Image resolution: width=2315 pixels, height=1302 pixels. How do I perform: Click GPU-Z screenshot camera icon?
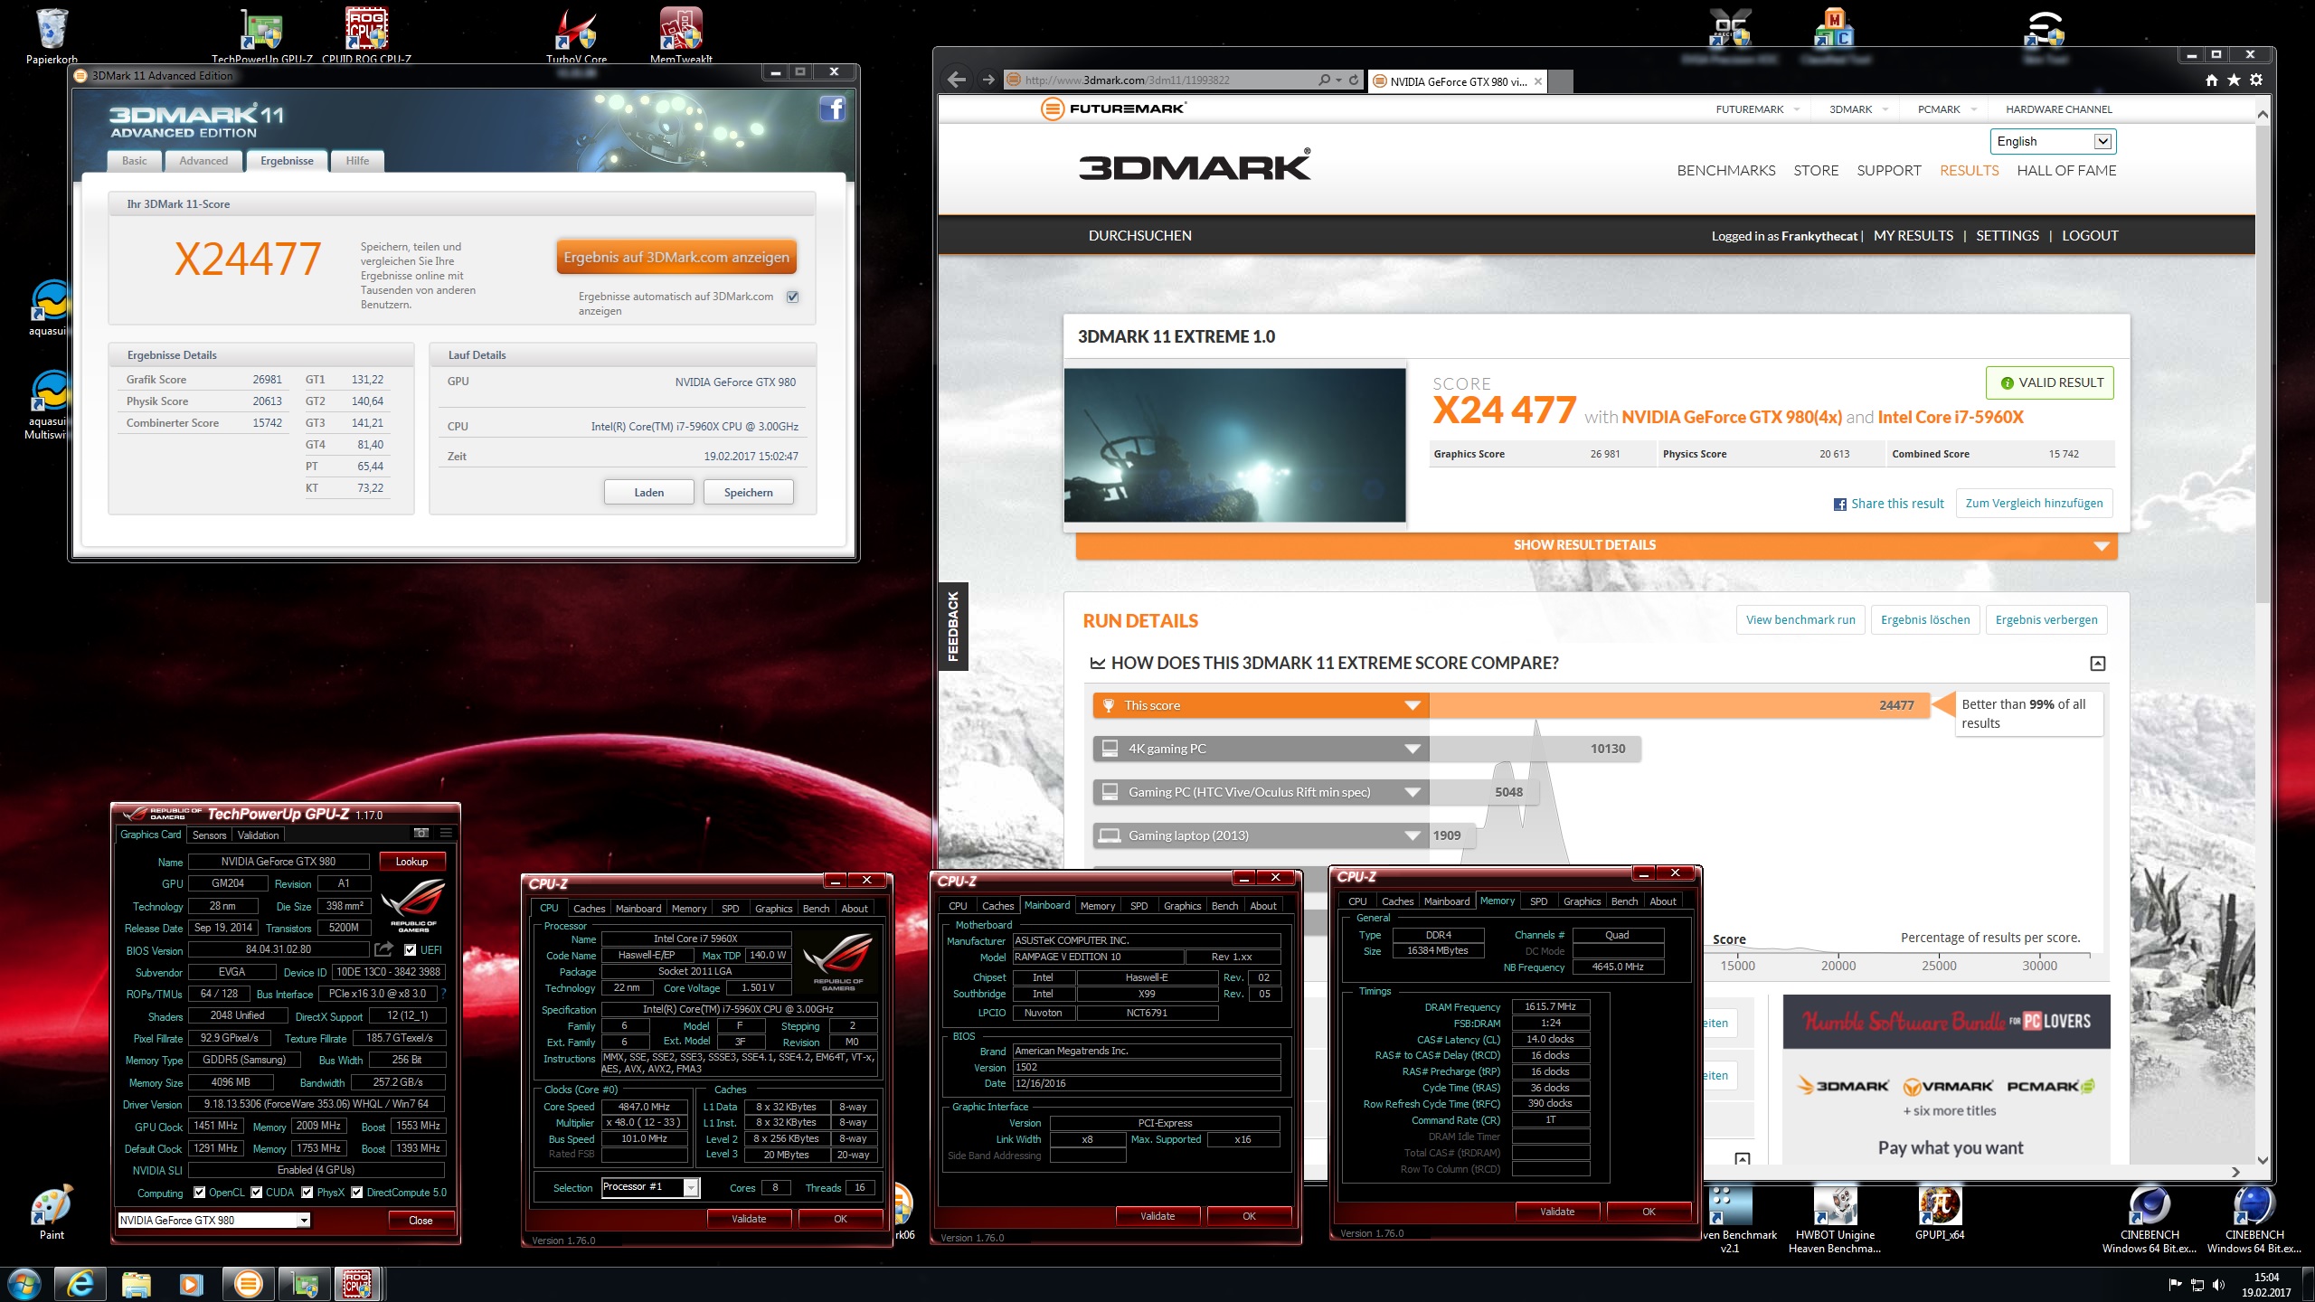(420, 833)
